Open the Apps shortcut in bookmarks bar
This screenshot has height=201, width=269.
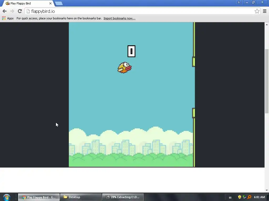pos(8,18)
